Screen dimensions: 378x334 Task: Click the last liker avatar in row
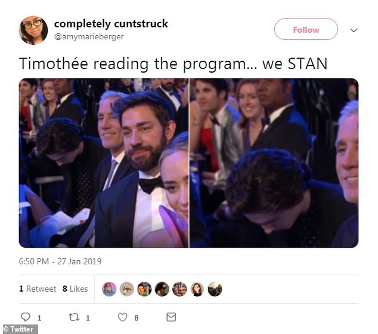point(215,289)
